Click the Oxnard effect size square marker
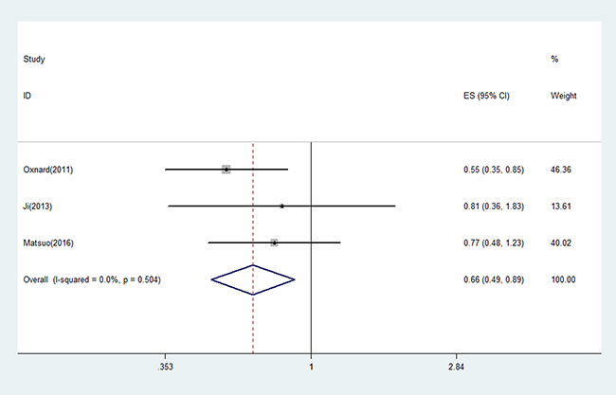 (x=226, y=170)
